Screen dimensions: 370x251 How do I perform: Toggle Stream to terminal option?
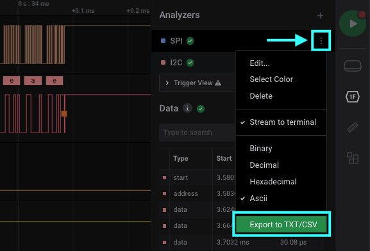281,122
